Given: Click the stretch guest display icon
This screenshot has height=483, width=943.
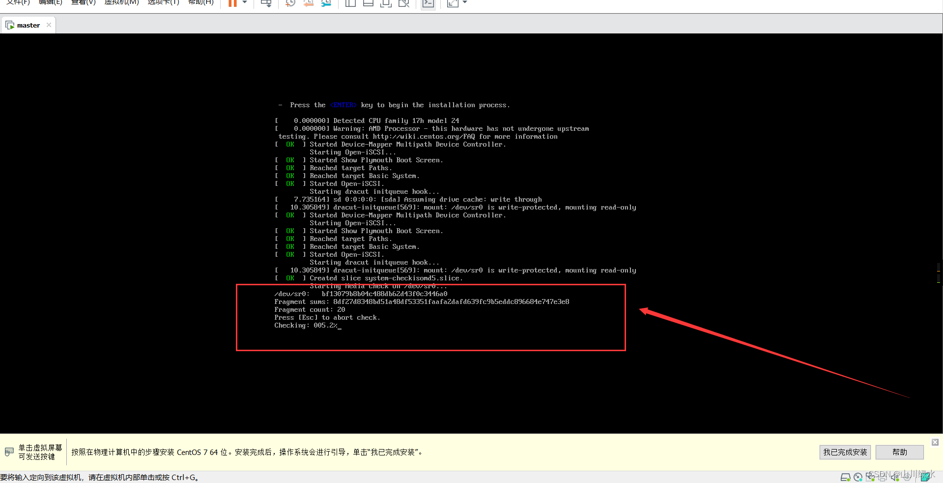Looking at the screenshot, I should coord(453,3).
